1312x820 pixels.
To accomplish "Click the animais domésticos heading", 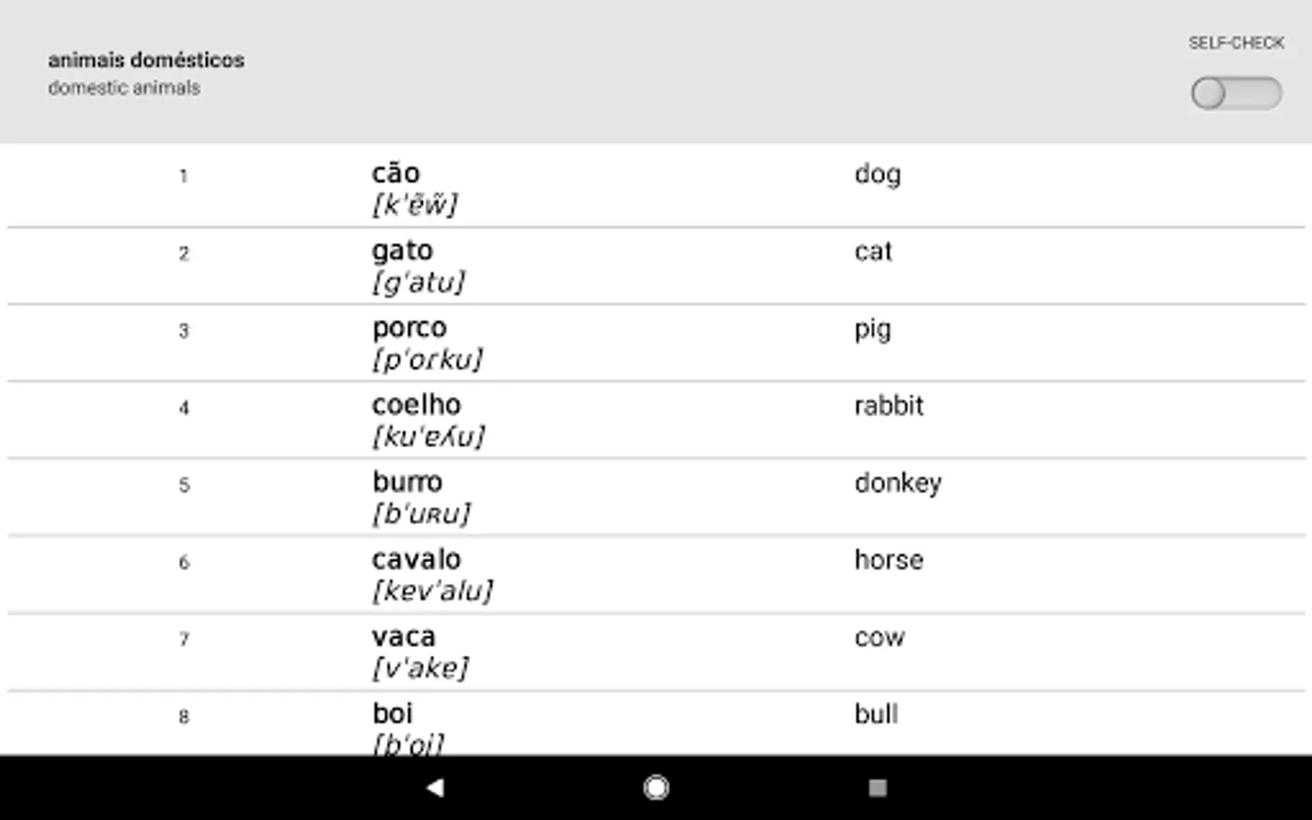I will click(x=146, y=60).
